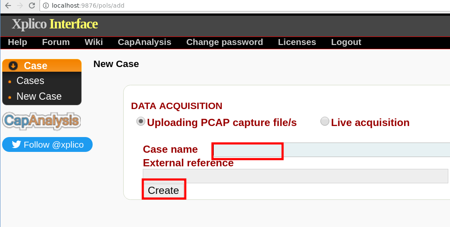This screenshot has width=450, height=227.
Task: Select Uploading PCAP capture file/s radio button
Action: click(141, 121)
